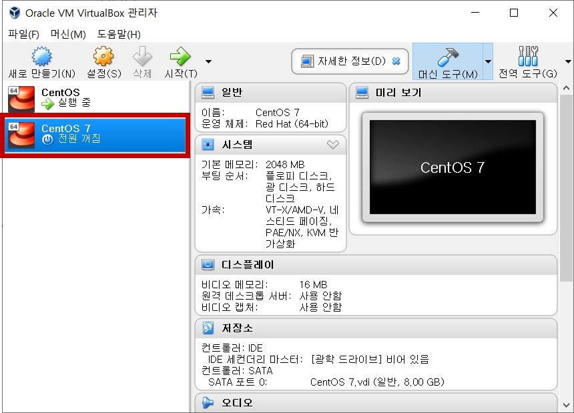
Task: Click the 원격 데스크톱 서버 label
Action: (246, 296)
